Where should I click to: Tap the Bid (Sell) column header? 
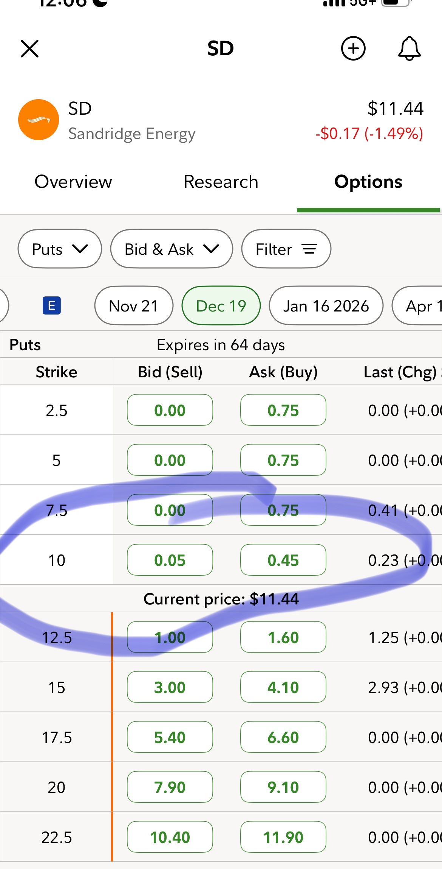coord(170,372)
